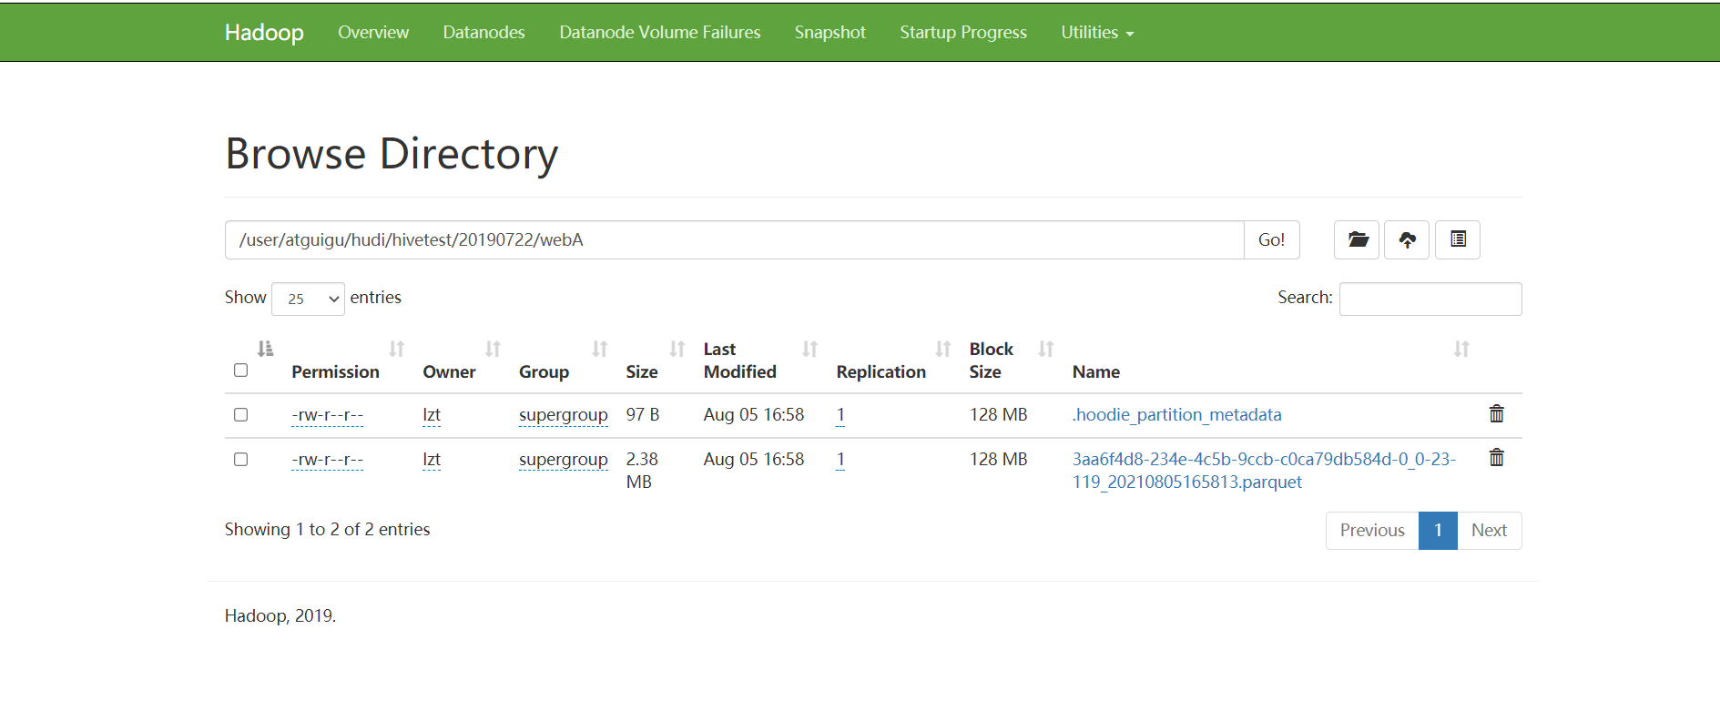This screenshot has height=711, width=1720.
Task: Open Startup Progress
Action: (963, 32)
